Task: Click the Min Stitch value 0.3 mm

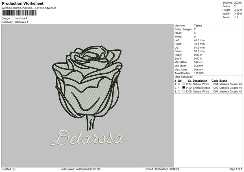Action: click(x=198, y=66)
